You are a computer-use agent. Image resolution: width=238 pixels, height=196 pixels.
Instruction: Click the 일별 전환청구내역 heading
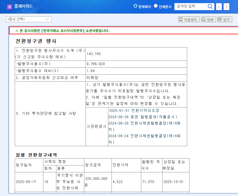(x=36, y=155)
